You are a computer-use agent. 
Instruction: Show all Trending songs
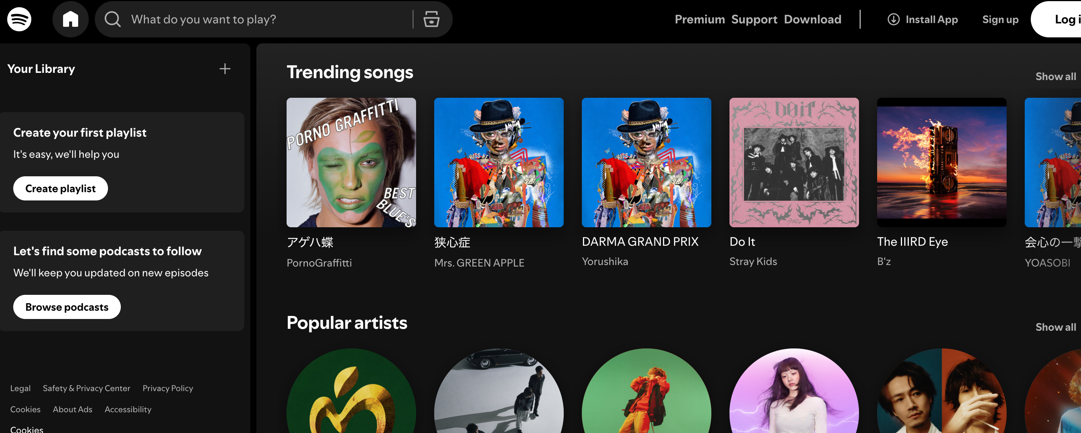[x=1055, y=76]
